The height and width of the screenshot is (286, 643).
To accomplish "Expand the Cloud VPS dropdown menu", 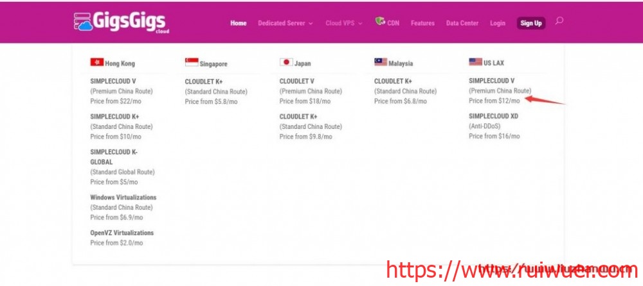I will pos(343,23).
